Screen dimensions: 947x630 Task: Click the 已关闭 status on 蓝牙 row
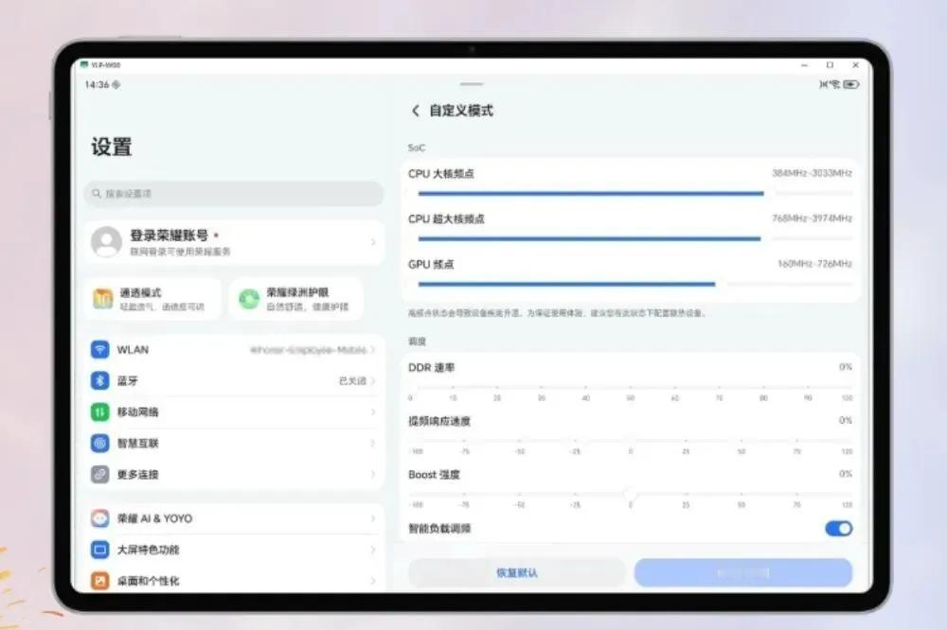[x=352, y=381]
